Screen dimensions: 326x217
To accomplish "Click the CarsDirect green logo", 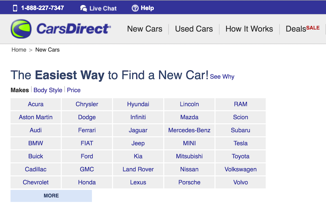I will [21, 29].
